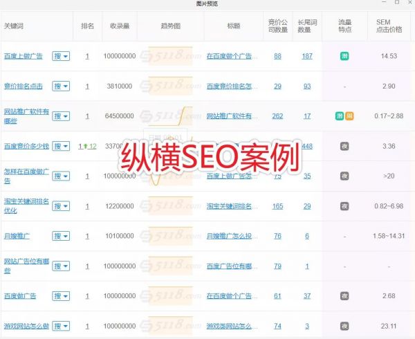Viewport: 415px width, 339px height.
Task: Open the 搜 dropdown beside 百度上做广告
Action: [62, 56]
